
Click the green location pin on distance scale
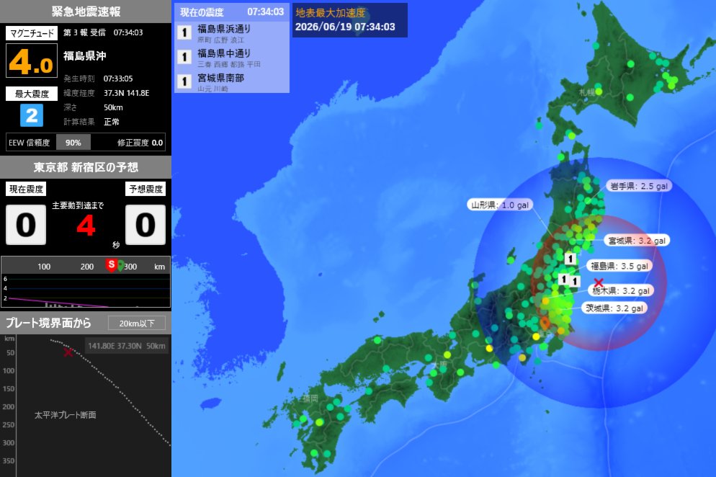click(x=120, y=265)
